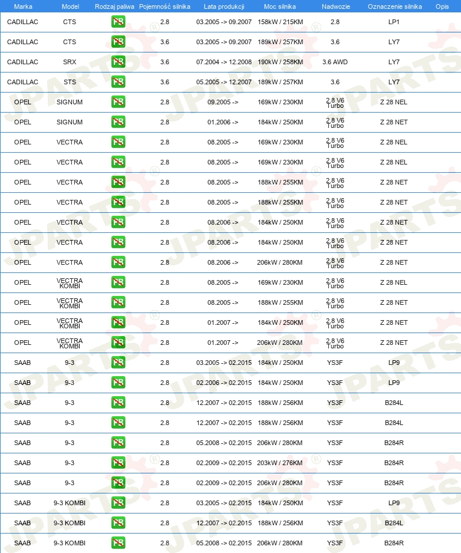
Task: Click Z 28 NET in SIGNUM 01.2006 row
Action: [394, 122]
